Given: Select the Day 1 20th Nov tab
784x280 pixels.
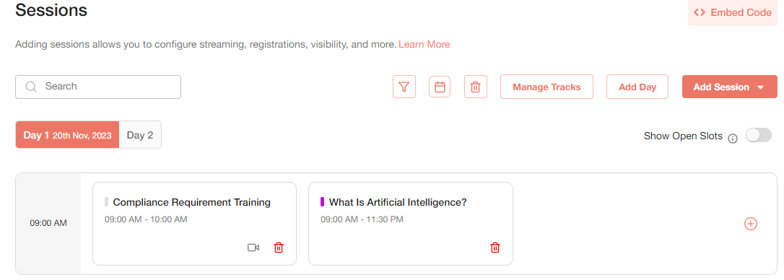Looking at the screenshot, I should click(x=68, y=135).
